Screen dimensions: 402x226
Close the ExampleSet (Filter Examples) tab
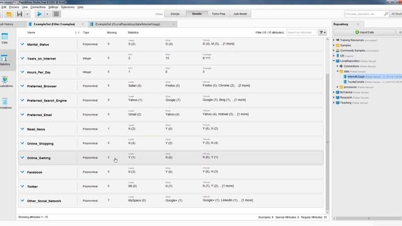pos(82,24)
